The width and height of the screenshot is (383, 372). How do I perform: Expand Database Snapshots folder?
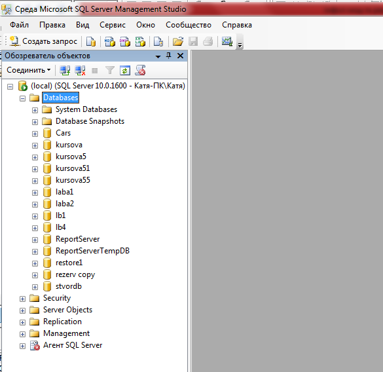click(x=35, y=122)
